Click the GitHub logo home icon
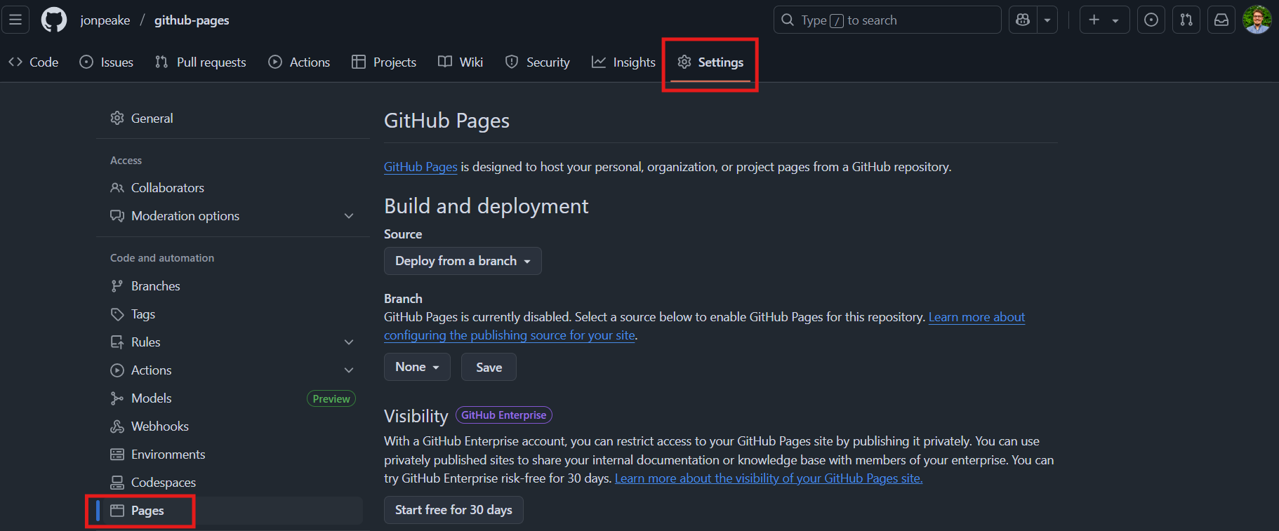Image resolution: width=1279 pixels, height=531 pixels. [54, 20]
